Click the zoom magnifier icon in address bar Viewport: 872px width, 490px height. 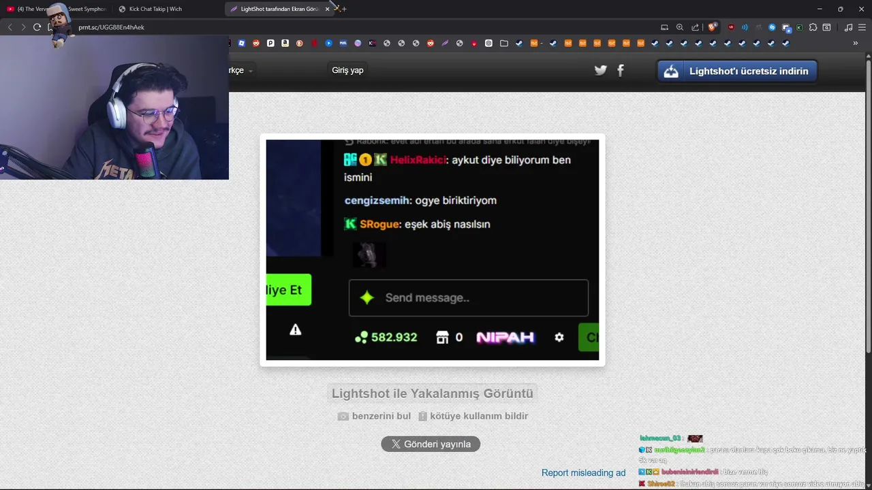tap(680, 27)
